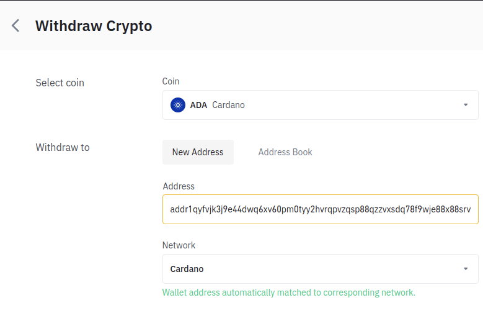Click the Withdraw Crypto page title
Viewport: 483px width, 313px height.
pyautogui.click(x=94, y=26)
